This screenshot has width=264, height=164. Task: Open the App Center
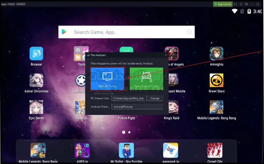click(x=223, y=4)
